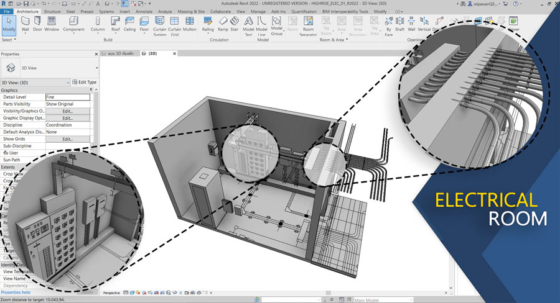560x303 pixels.
Task: Expand the 3D View: {3D} instance filter dropdown
Action: click(67, 82)
